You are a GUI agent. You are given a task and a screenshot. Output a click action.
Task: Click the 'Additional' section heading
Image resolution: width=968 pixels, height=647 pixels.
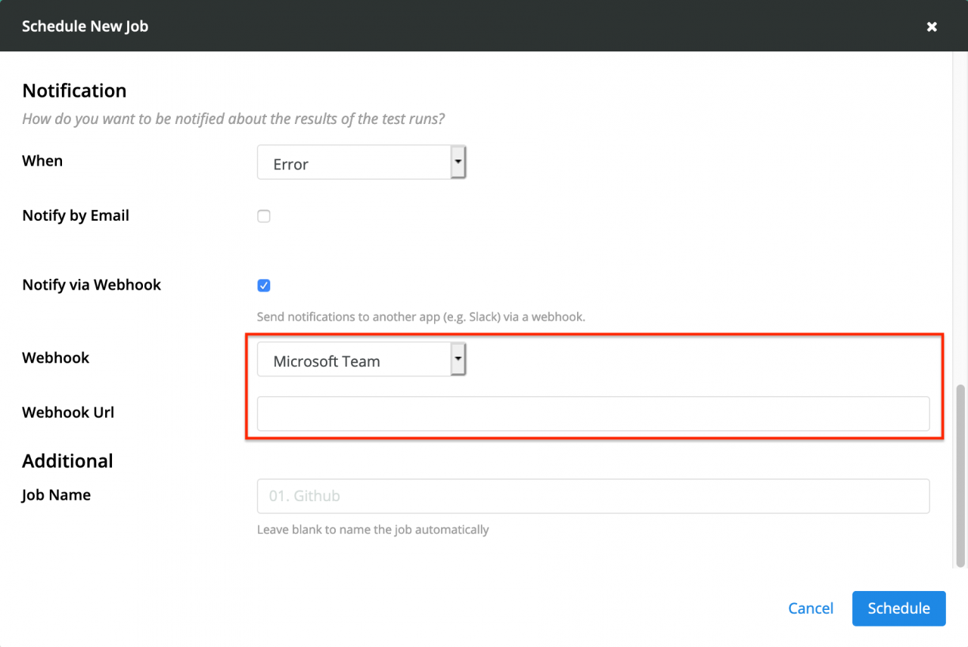67,461
